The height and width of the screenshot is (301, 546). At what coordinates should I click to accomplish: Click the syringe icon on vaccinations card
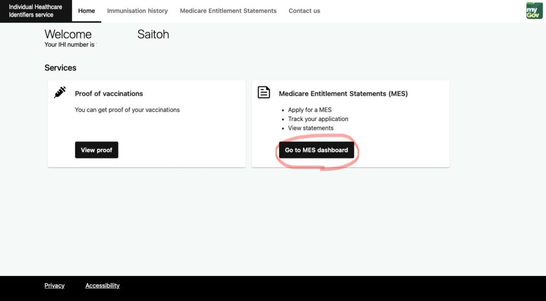pos(60,92)
